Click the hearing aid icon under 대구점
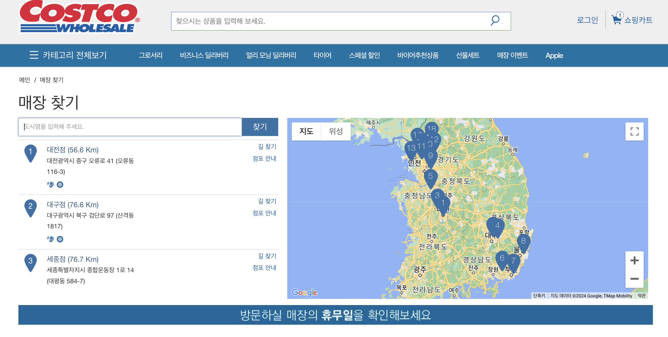The height and width of the screenshot is (337, 668). coord(50,239)
